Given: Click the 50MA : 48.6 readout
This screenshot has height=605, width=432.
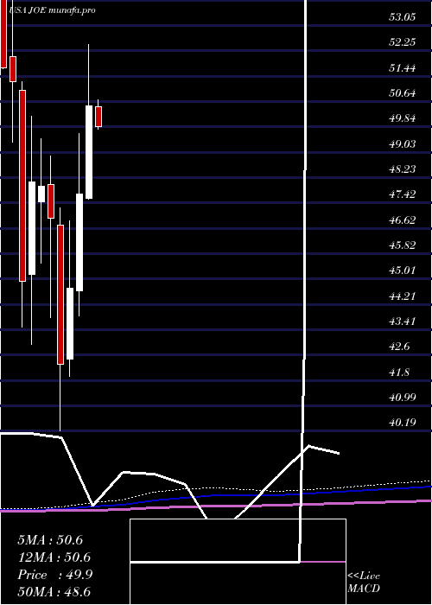Looking at the screenshot, I should point(54,591).
